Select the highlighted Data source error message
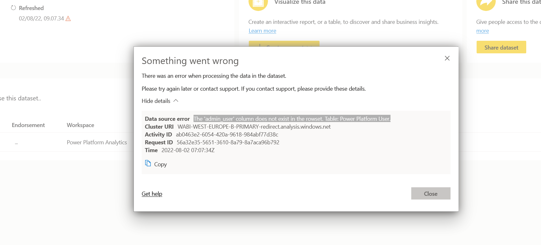The image size is (541, 245). coord(292,119)
